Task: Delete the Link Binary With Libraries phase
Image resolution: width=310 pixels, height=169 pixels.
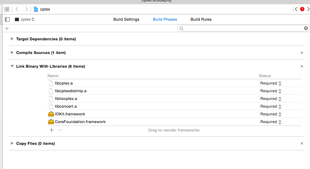Action: pyautogui.click(x=302, y=66)
